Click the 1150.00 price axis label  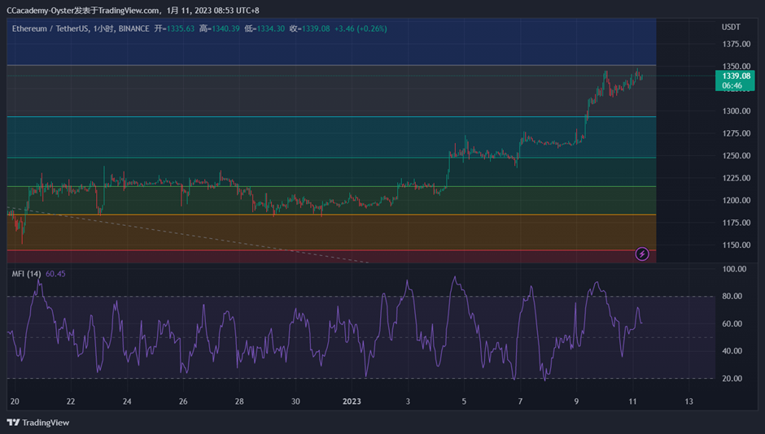(736, 245)
